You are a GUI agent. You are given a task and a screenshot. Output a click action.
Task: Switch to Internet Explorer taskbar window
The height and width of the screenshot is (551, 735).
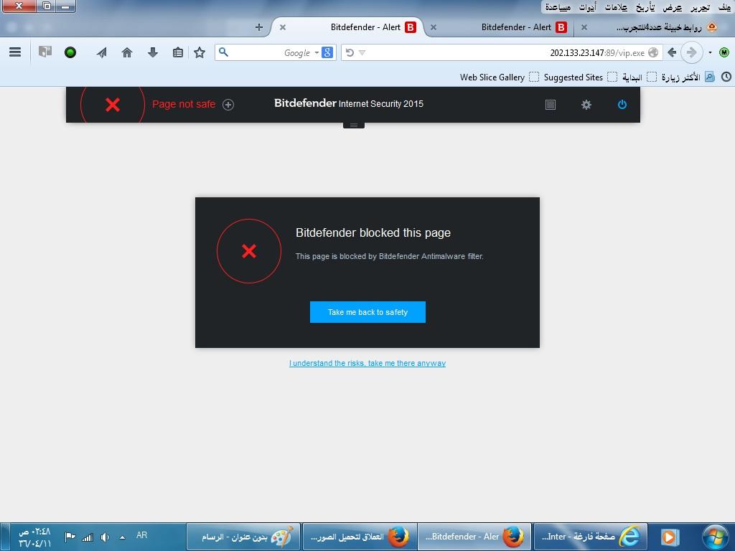tap(591, 537)
